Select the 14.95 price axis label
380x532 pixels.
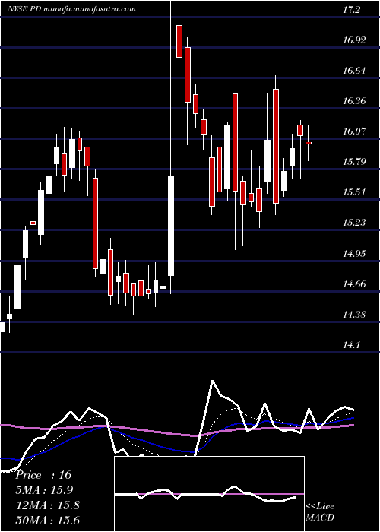(354, 253)
